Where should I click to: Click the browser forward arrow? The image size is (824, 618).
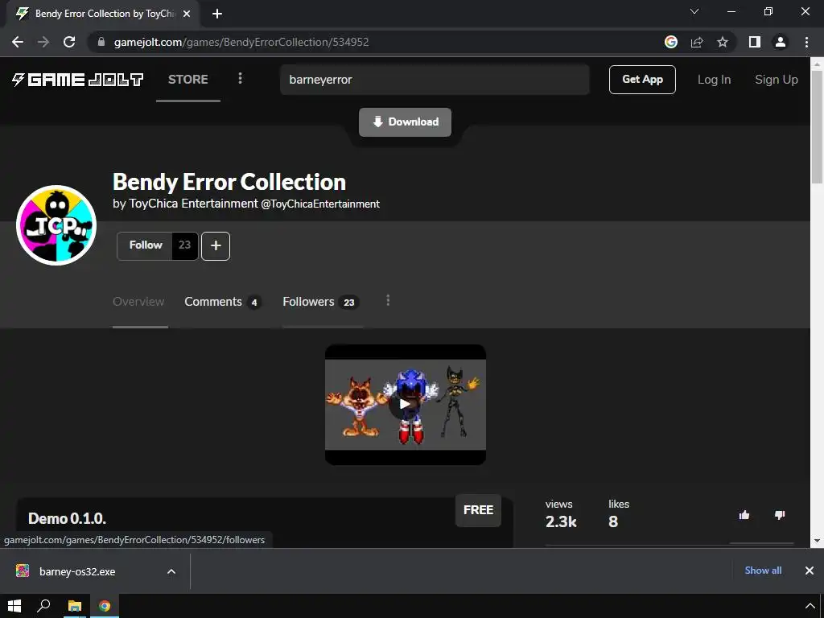coord(43,42)
